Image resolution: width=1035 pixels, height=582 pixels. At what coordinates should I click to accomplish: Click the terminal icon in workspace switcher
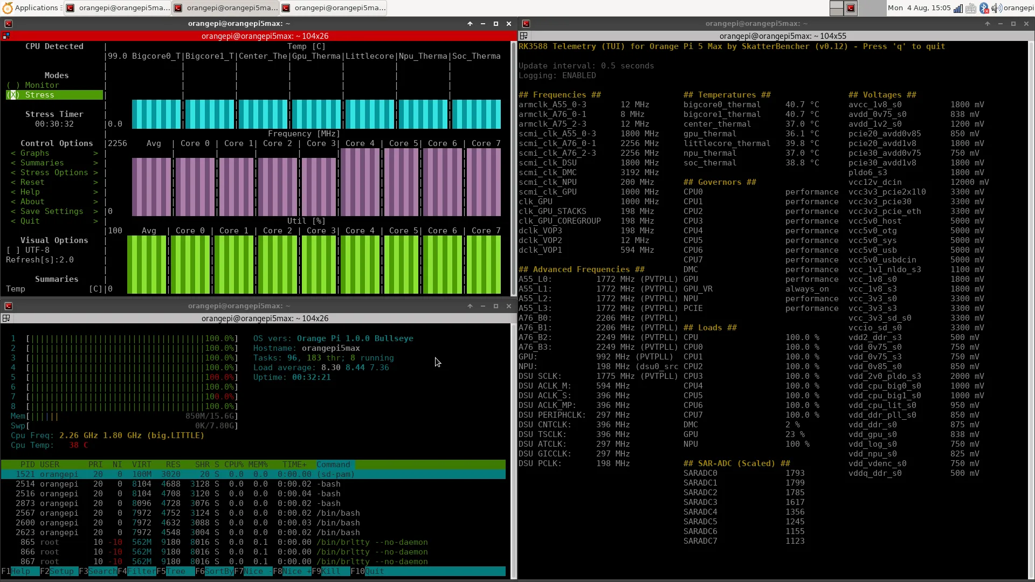[x=851, y=8]
